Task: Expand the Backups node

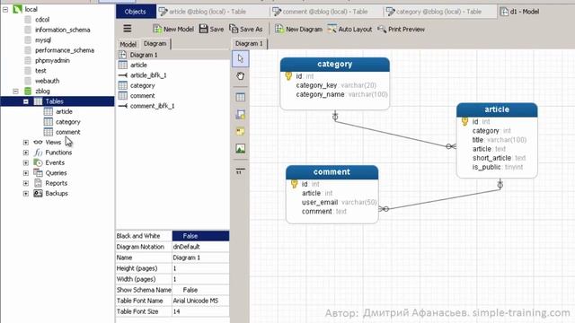Action: [26, 194]
